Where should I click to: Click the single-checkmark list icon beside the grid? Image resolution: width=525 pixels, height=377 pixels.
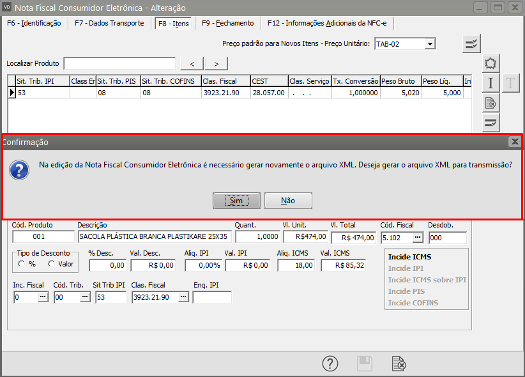(491, 121)
